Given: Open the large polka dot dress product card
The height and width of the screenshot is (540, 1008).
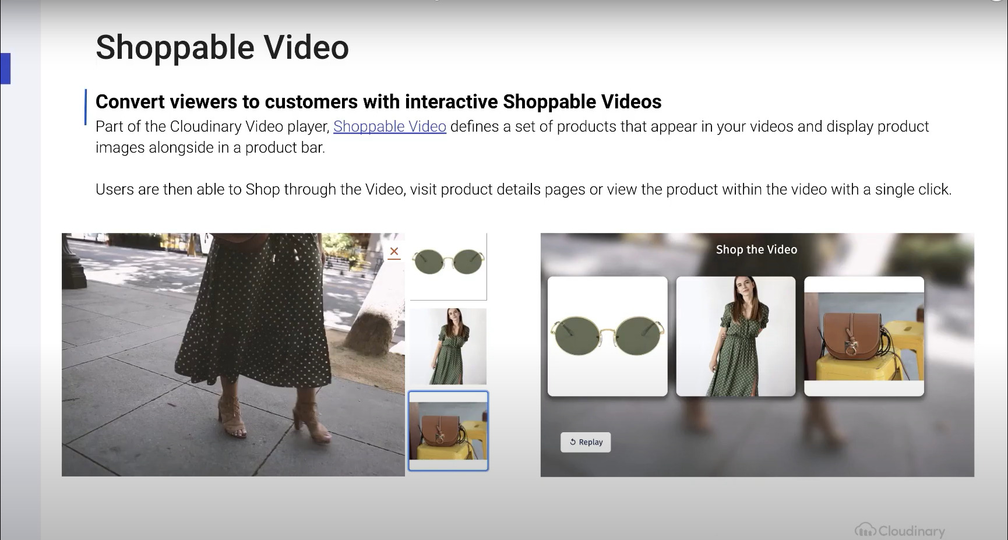Looking at the screenshot, I should pos(735,337).
